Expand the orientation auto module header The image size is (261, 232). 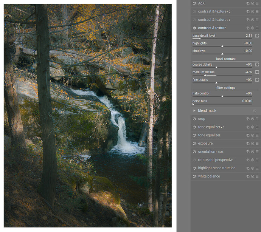(211, 152)
